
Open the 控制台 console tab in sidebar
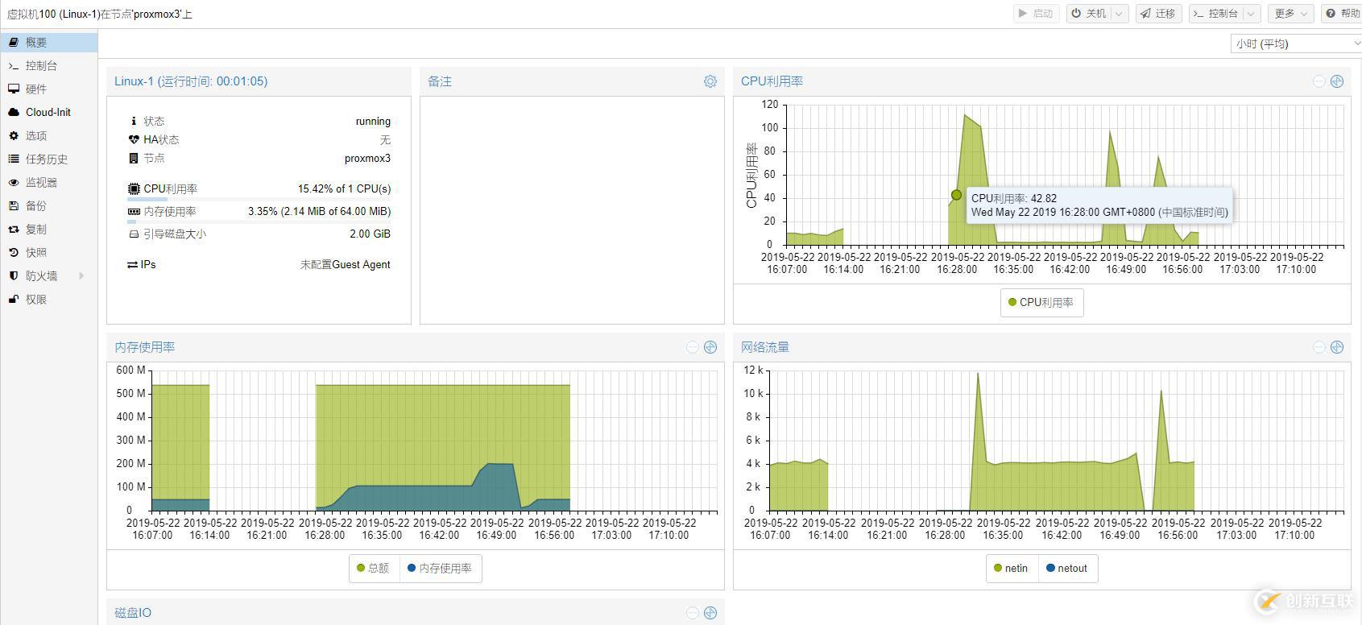[48, 65]
